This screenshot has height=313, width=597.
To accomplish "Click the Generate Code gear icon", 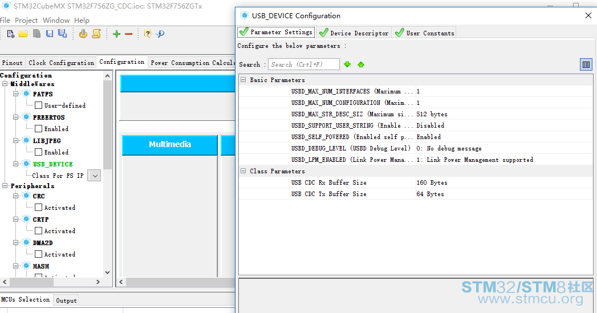I will pos(83,34).
